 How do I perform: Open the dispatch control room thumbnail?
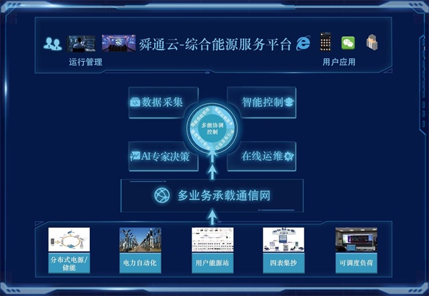pyautogui.click(x=356, y=240)
